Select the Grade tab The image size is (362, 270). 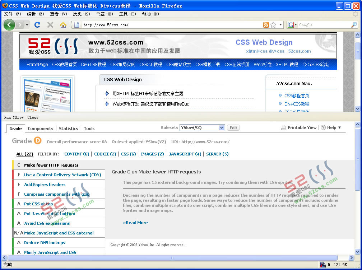click(15, 129)
